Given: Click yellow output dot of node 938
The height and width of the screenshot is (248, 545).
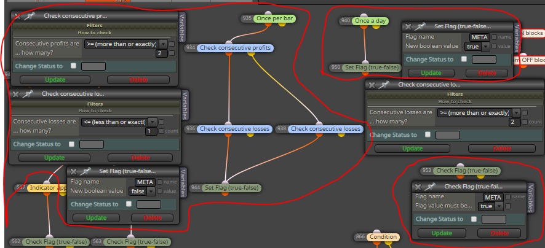Looking at the screenshot, I should pyautogui.click(x=341, y=134).
